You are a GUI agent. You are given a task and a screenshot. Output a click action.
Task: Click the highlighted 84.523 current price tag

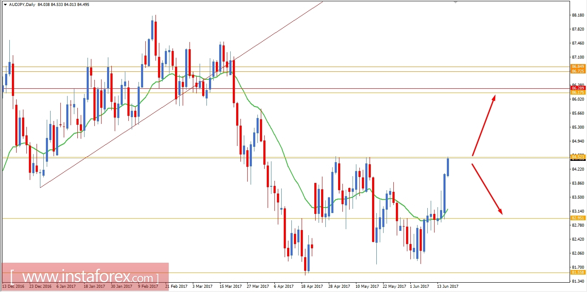tap(577, 157)
